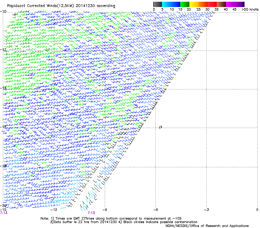
Task: Click the 'NOAA/NESDIS/Office of Research and Applications' credit
Action: point(207,226)
